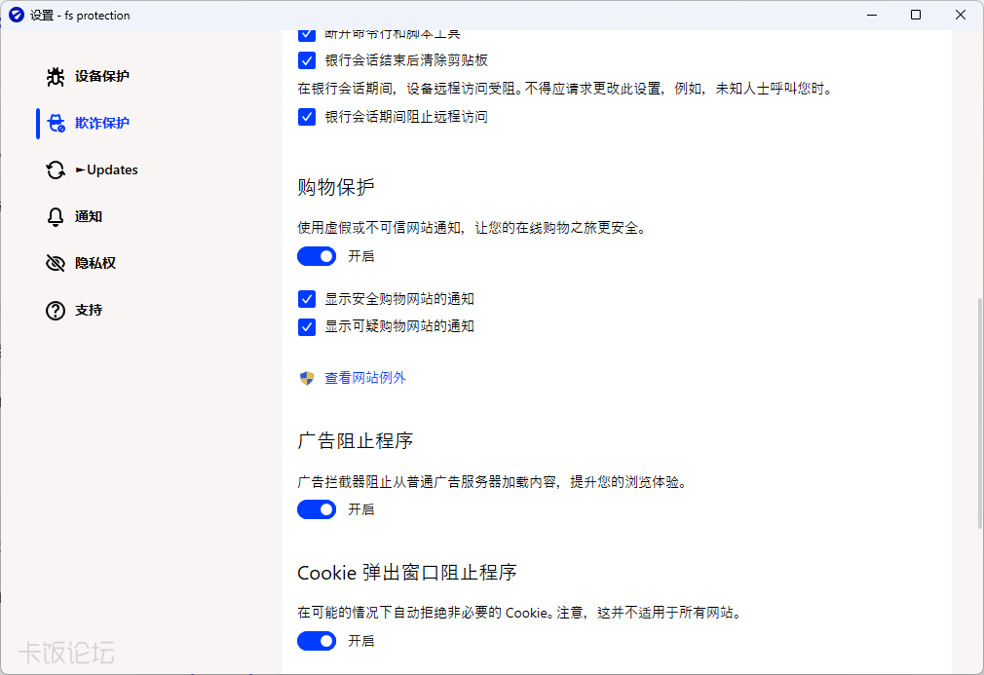The height and width of the screenshot is (675, 984).
Task: Click 开启 label under 广告阻止程序
Action: pyautogui.click(x=361, y=510)
